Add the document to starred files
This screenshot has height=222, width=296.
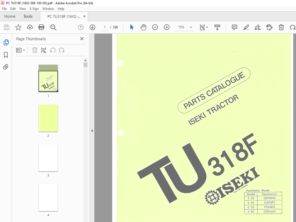tap(18, 27)
